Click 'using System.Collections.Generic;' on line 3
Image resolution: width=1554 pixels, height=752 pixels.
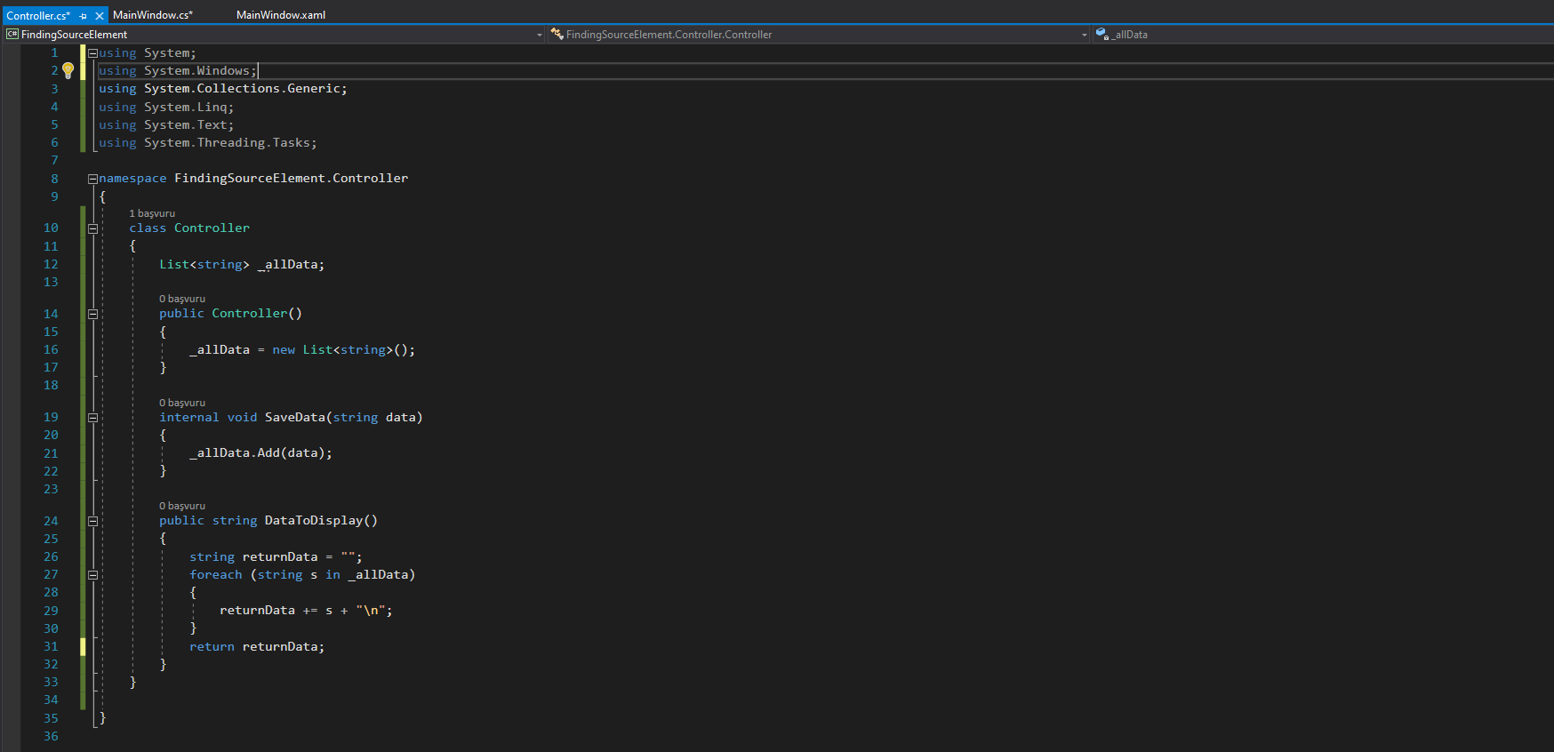223,89
